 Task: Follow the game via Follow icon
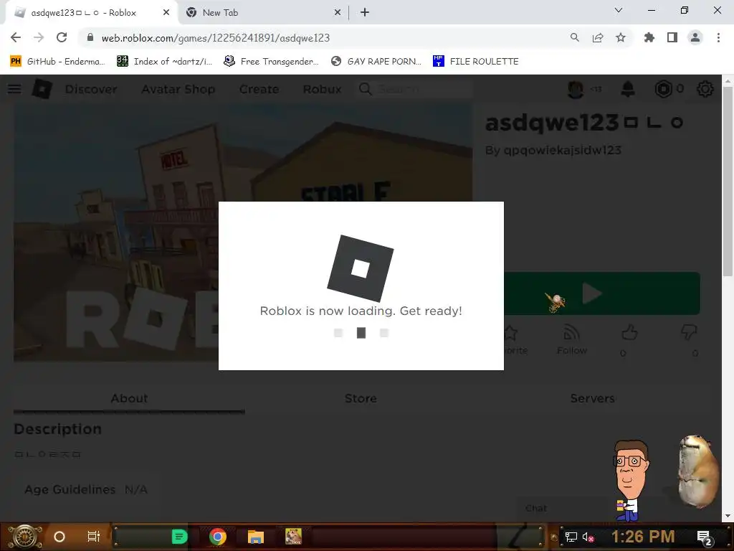point(571,333)
